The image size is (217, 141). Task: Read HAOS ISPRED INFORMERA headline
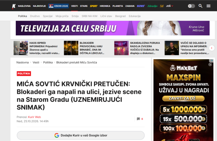[x=45, y=48]
